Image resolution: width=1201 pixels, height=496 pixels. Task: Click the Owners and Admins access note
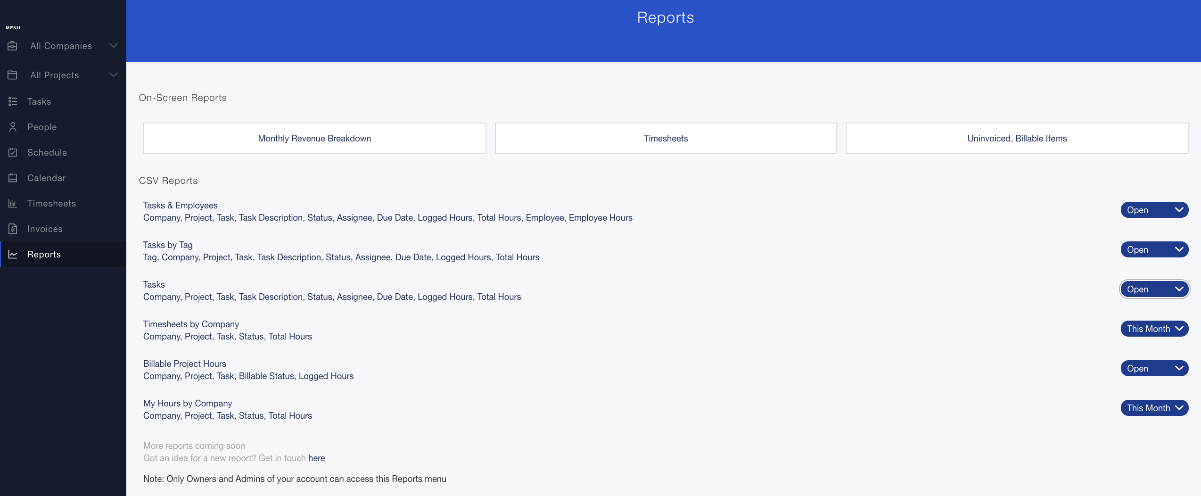point(295,479)
